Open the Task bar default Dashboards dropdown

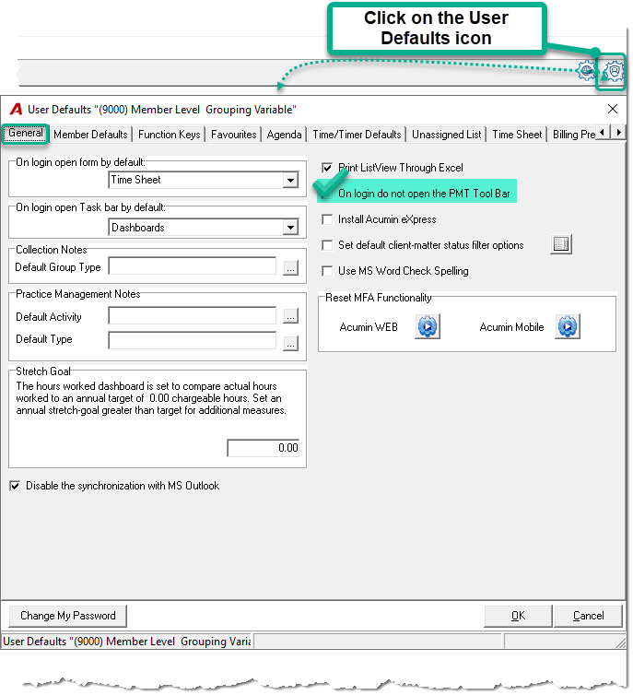pos(290,228)
